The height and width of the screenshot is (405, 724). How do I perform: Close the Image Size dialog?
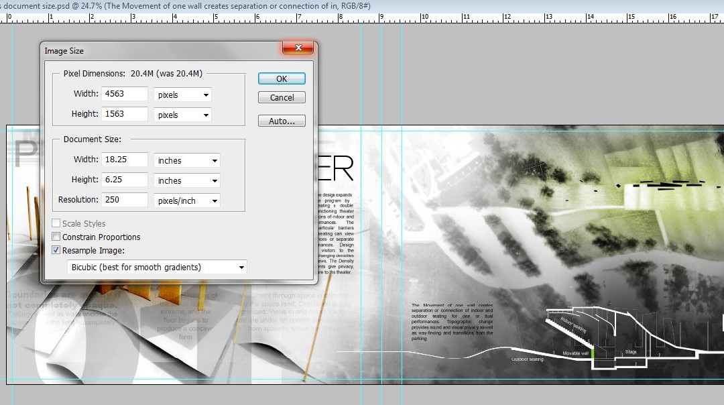tap(298, 48)
